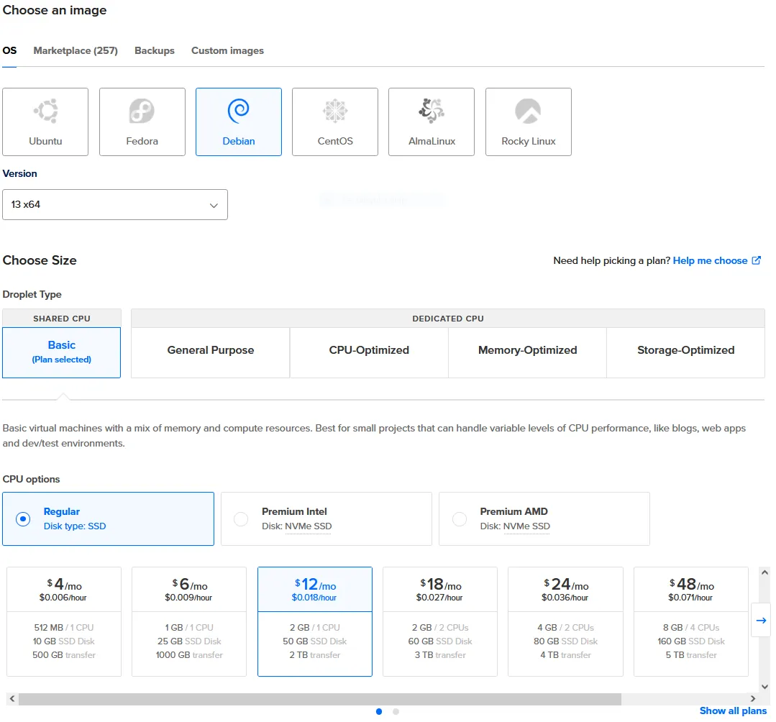Image resolution: width=776 pixels, height=722 pixels.
Task: Open the Help me choose link
Action: point(710,260)
